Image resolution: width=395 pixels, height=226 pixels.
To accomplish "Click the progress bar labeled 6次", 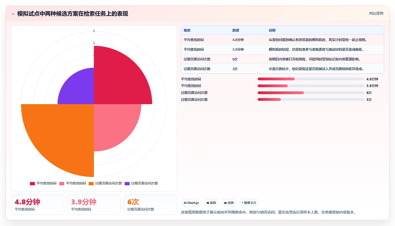I will click(311, 93).
